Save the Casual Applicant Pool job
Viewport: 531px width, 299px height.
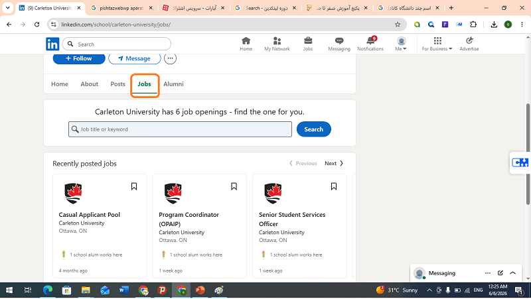(x=134, y=186)
